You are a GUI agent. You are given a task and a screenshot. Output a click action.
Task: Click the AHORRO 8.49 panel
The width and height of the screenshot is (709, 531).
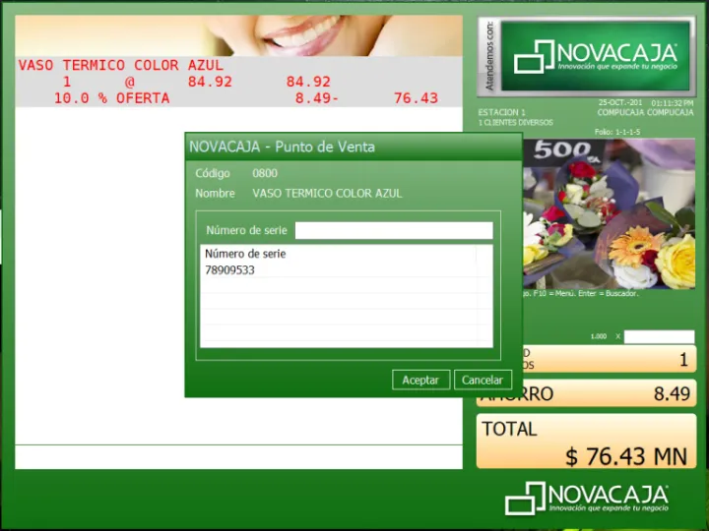(587, 393)
